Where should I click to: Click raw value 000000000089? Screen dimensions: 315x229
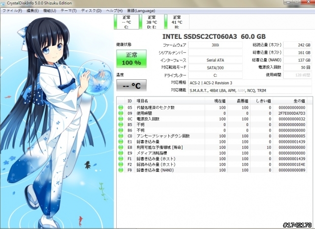[292, 170]
